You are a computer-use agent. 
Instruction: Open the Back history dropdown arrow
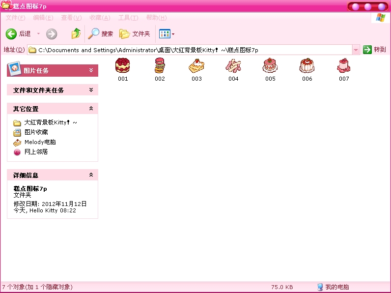[38, 33]
